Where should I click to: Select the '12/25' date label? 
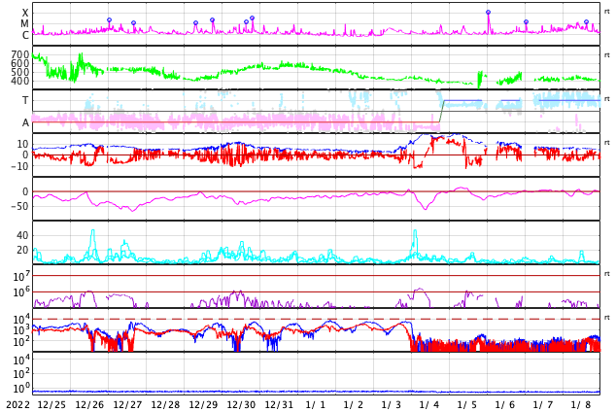[51, 405]
